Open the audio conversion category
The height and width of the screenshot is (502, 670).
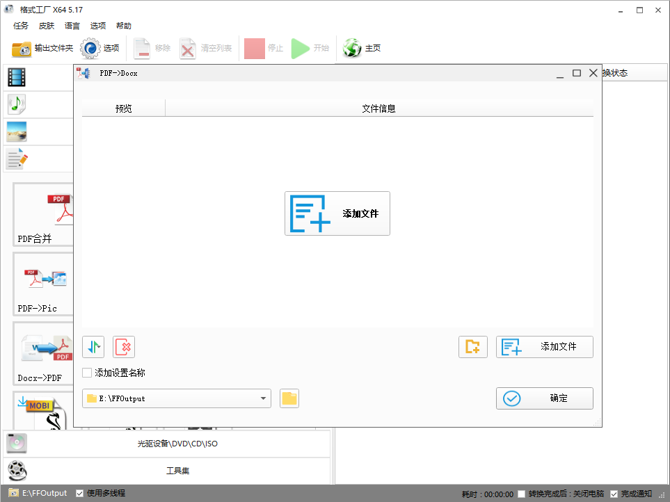click(x=16, y=104)
